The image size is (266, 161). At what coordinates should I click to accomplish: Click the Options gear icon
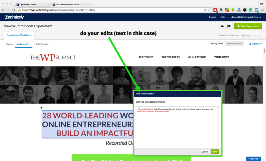pyautogui.click(x=250, y=44)
